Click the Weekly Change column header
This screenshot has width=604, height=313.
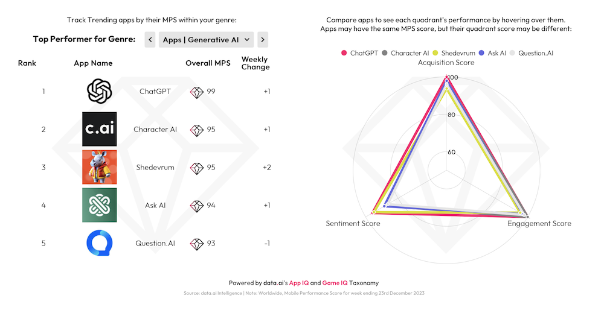pos(255,63)
